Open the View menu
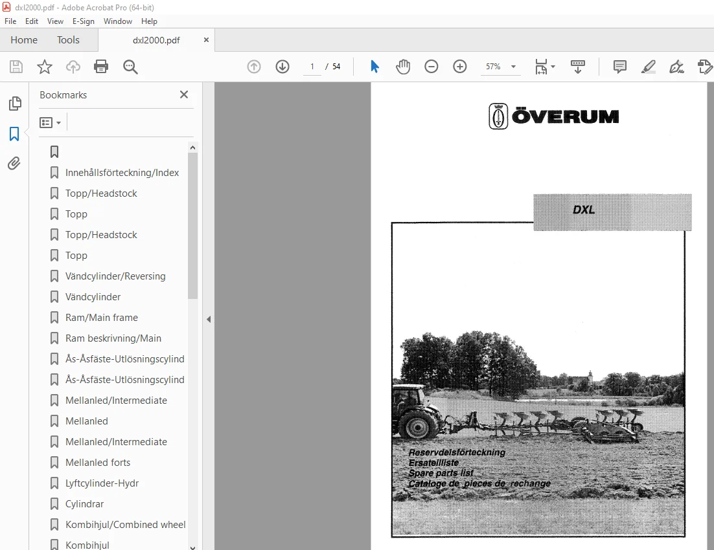Screen dimensions: 714x550 click(55, 21)
